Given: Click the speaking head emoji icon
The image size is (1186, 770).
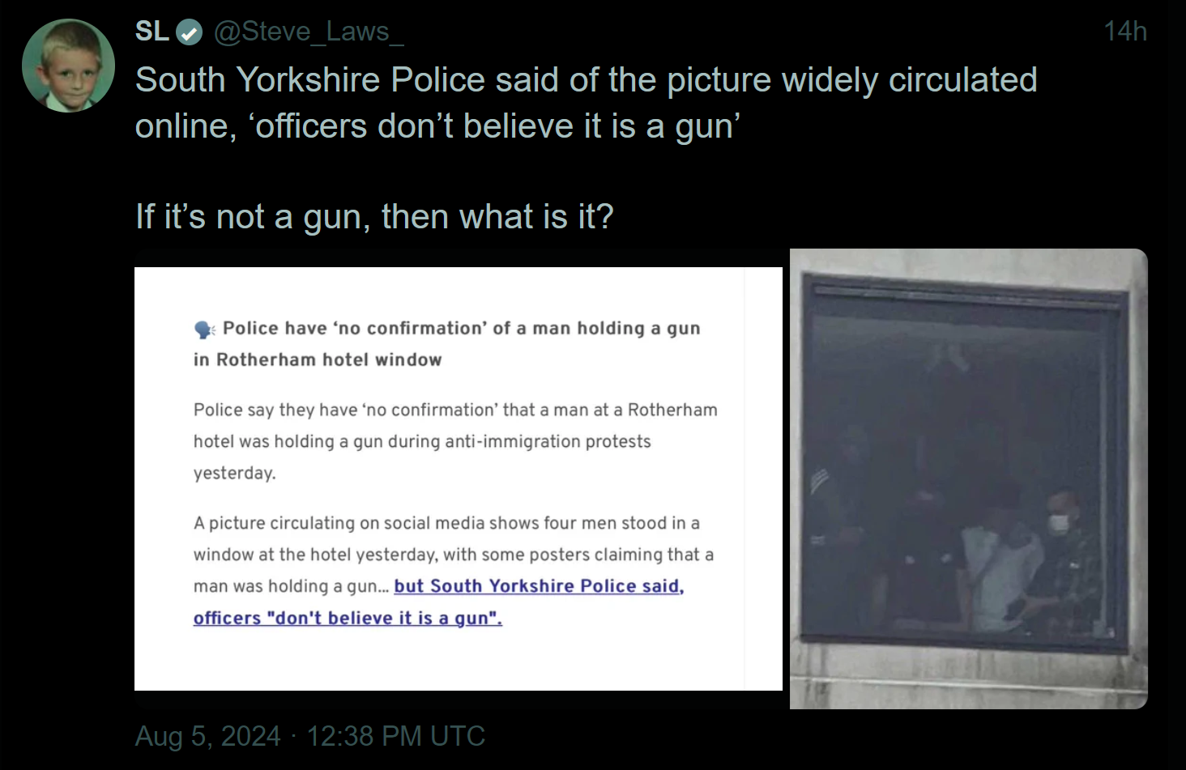Looking at the screenshot, I should click(204, 329).
